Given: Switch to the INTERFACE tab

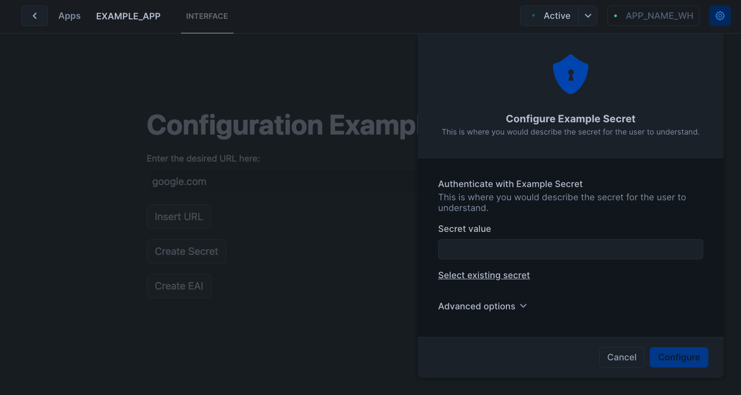Looking at the screenshot, I should click(x=207, y=16).
